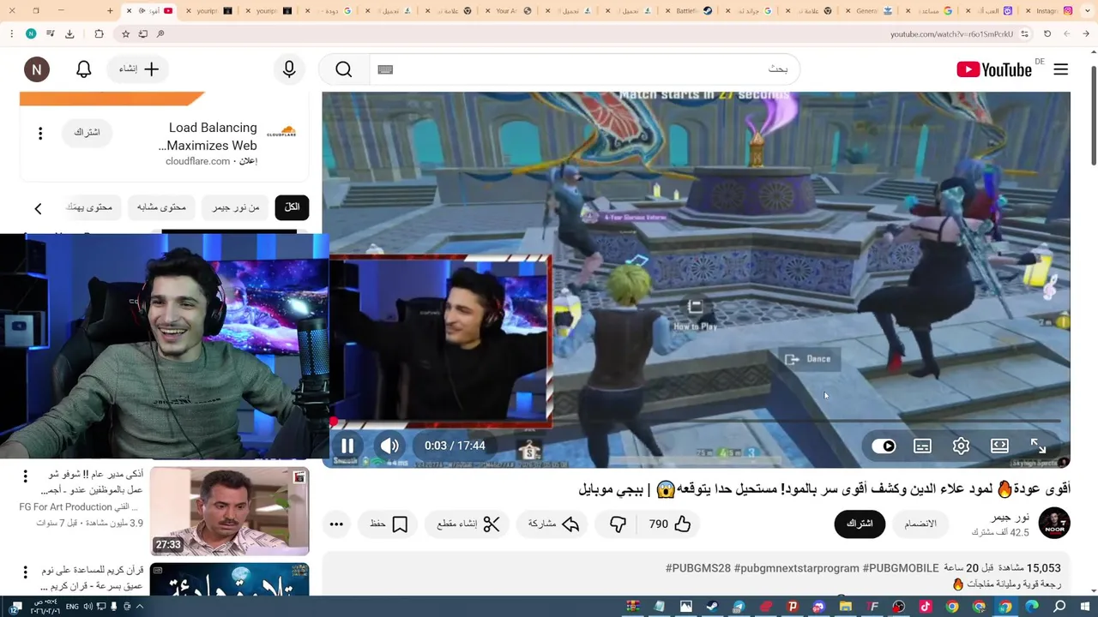The image size is (1098, 617).
Task: Open the account avatar N menu
Action: [36, 69]
